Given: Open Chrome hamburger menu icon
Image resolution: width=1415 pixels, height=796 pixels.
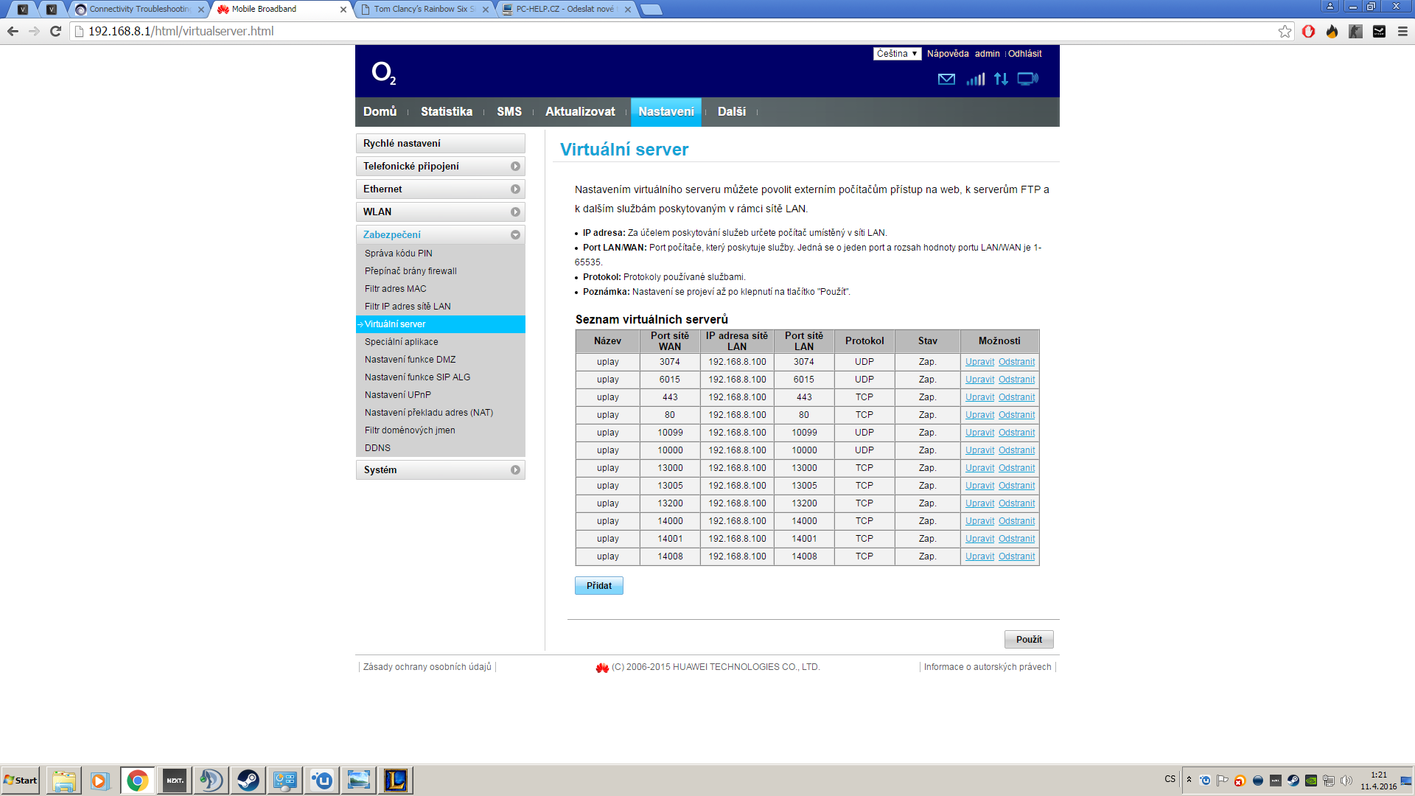Looking at the screenshot, I should pyautogui.click(x=1402, y=31).
